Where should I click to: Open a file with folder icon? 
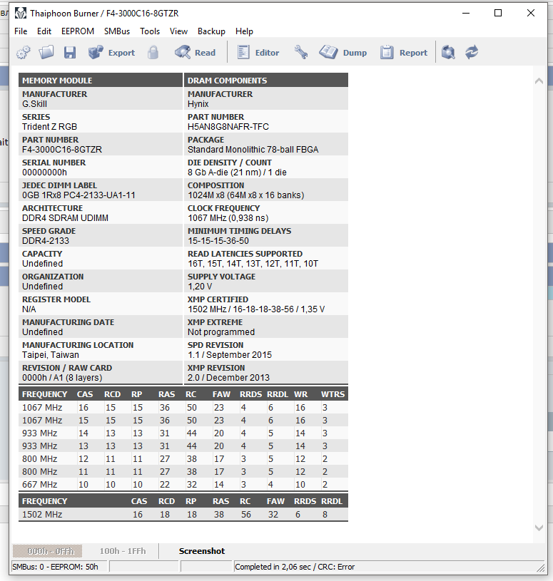pos(46,53)
